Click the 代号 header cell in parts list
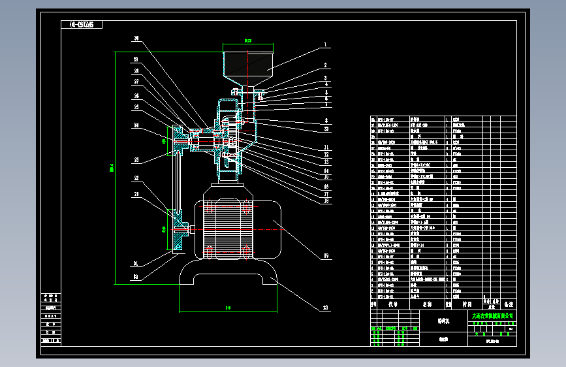This screenshot has height=367, width=566. [393, 304]
